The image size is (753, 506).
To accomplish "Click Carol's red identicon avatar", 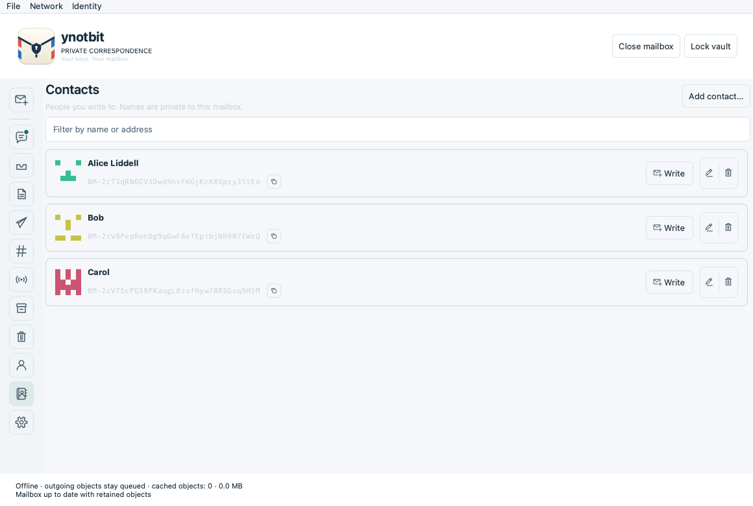I will pos(68,282).
